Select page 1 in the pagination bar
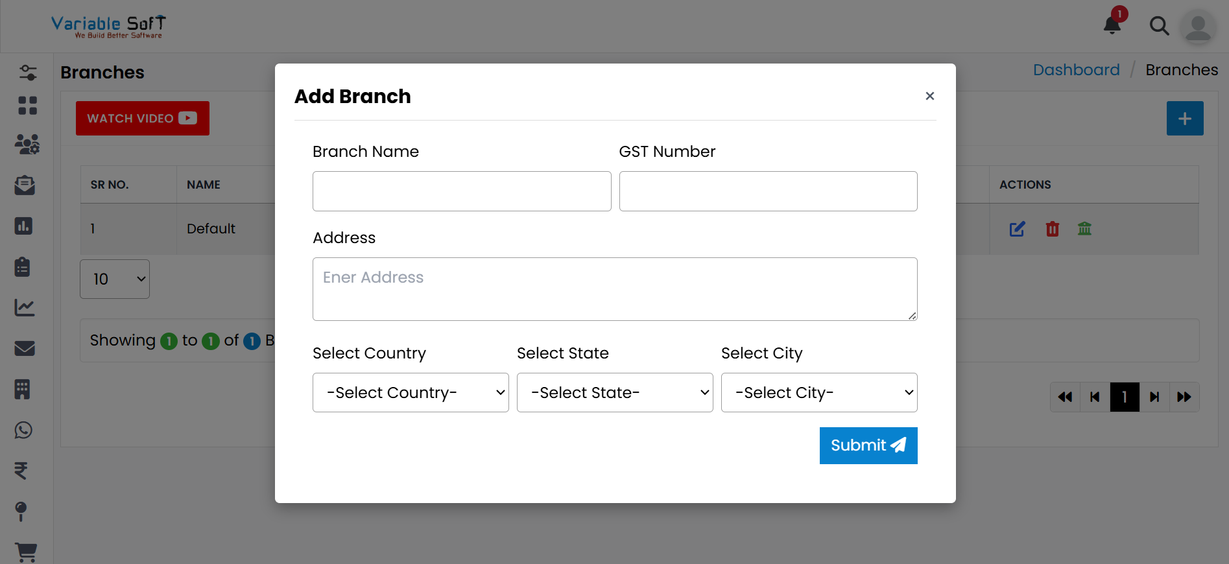Screen dimensions: 1229x564 pyautogui.click(x=1125, y=397)
